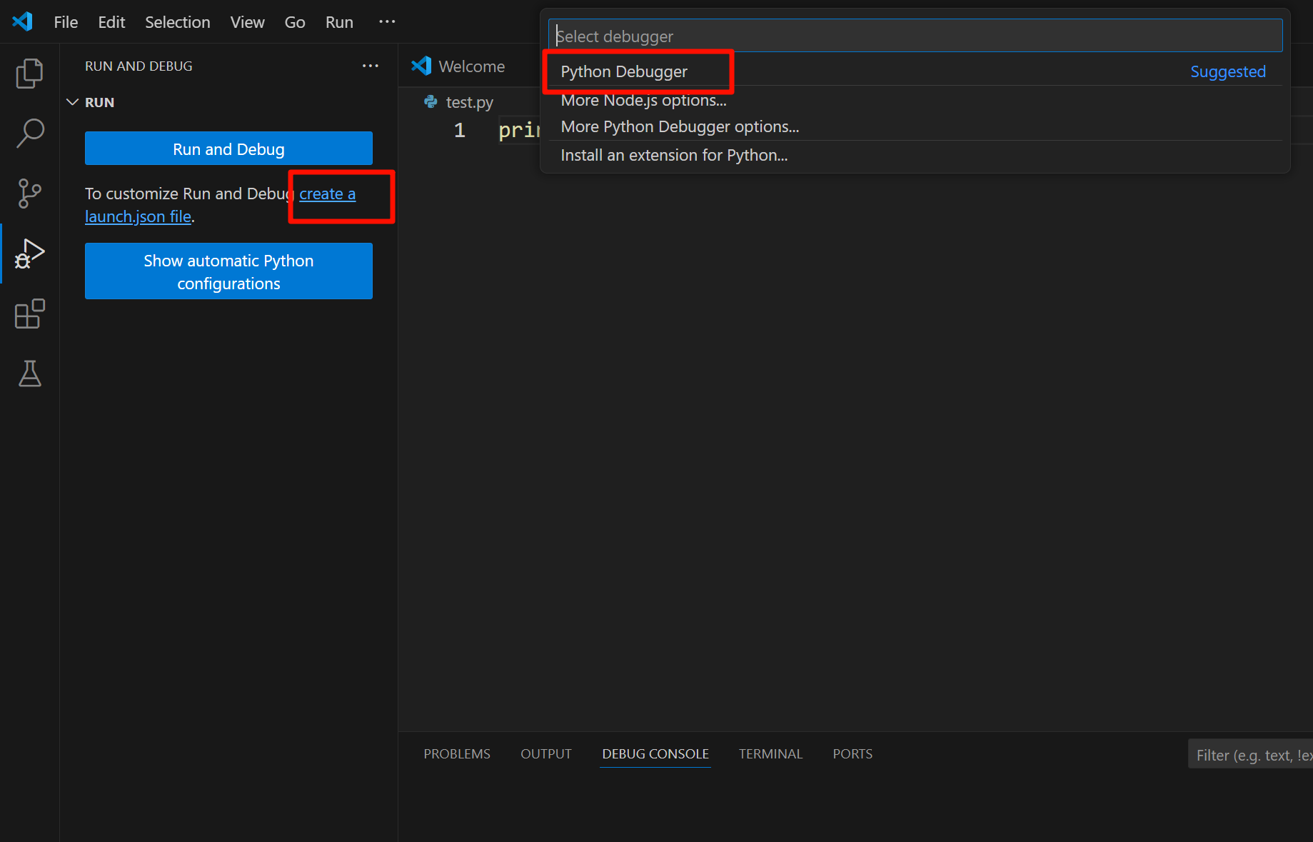1313x842 pixels.
Task: Click the Run and Debug button
Action: coord(228,149)
